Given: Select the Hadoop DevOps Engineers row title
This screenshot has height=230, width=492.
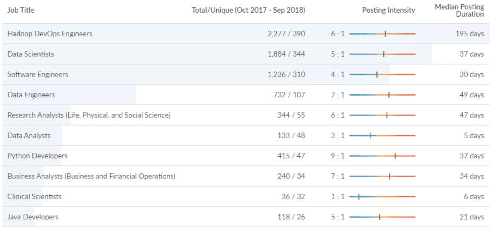Looking at the screenshot, I should coord(50,34).
